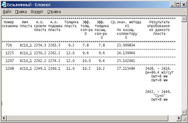Click БС10_1 in row 1208
Screen dimensions: 188x123
pos(26,69)
